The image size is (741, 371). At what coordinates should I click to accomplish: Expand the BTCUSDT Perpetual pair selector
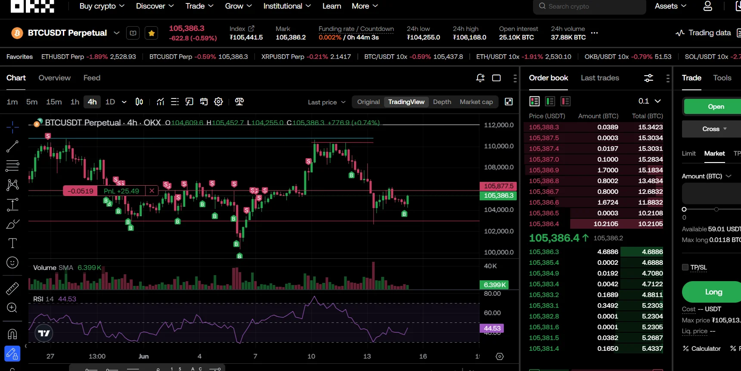click(x=116, y=33)
